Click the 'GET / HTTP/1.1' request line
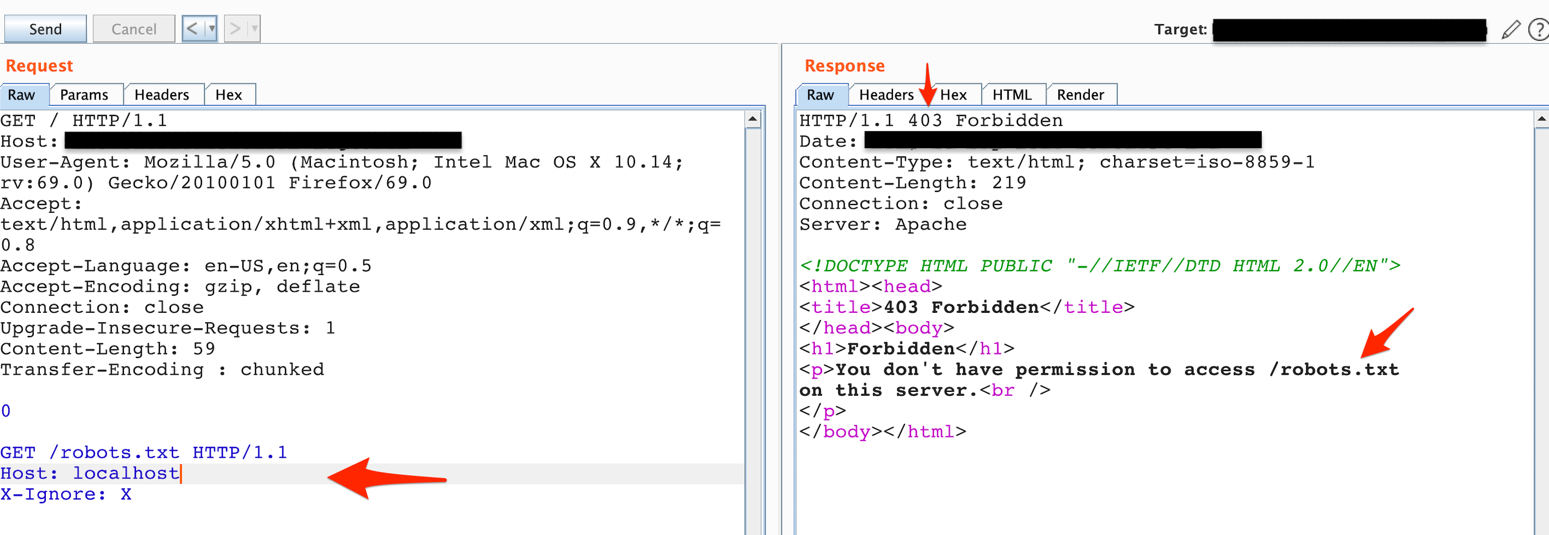The width and height of the screenshot is (1549, 535). click(84, 120)
